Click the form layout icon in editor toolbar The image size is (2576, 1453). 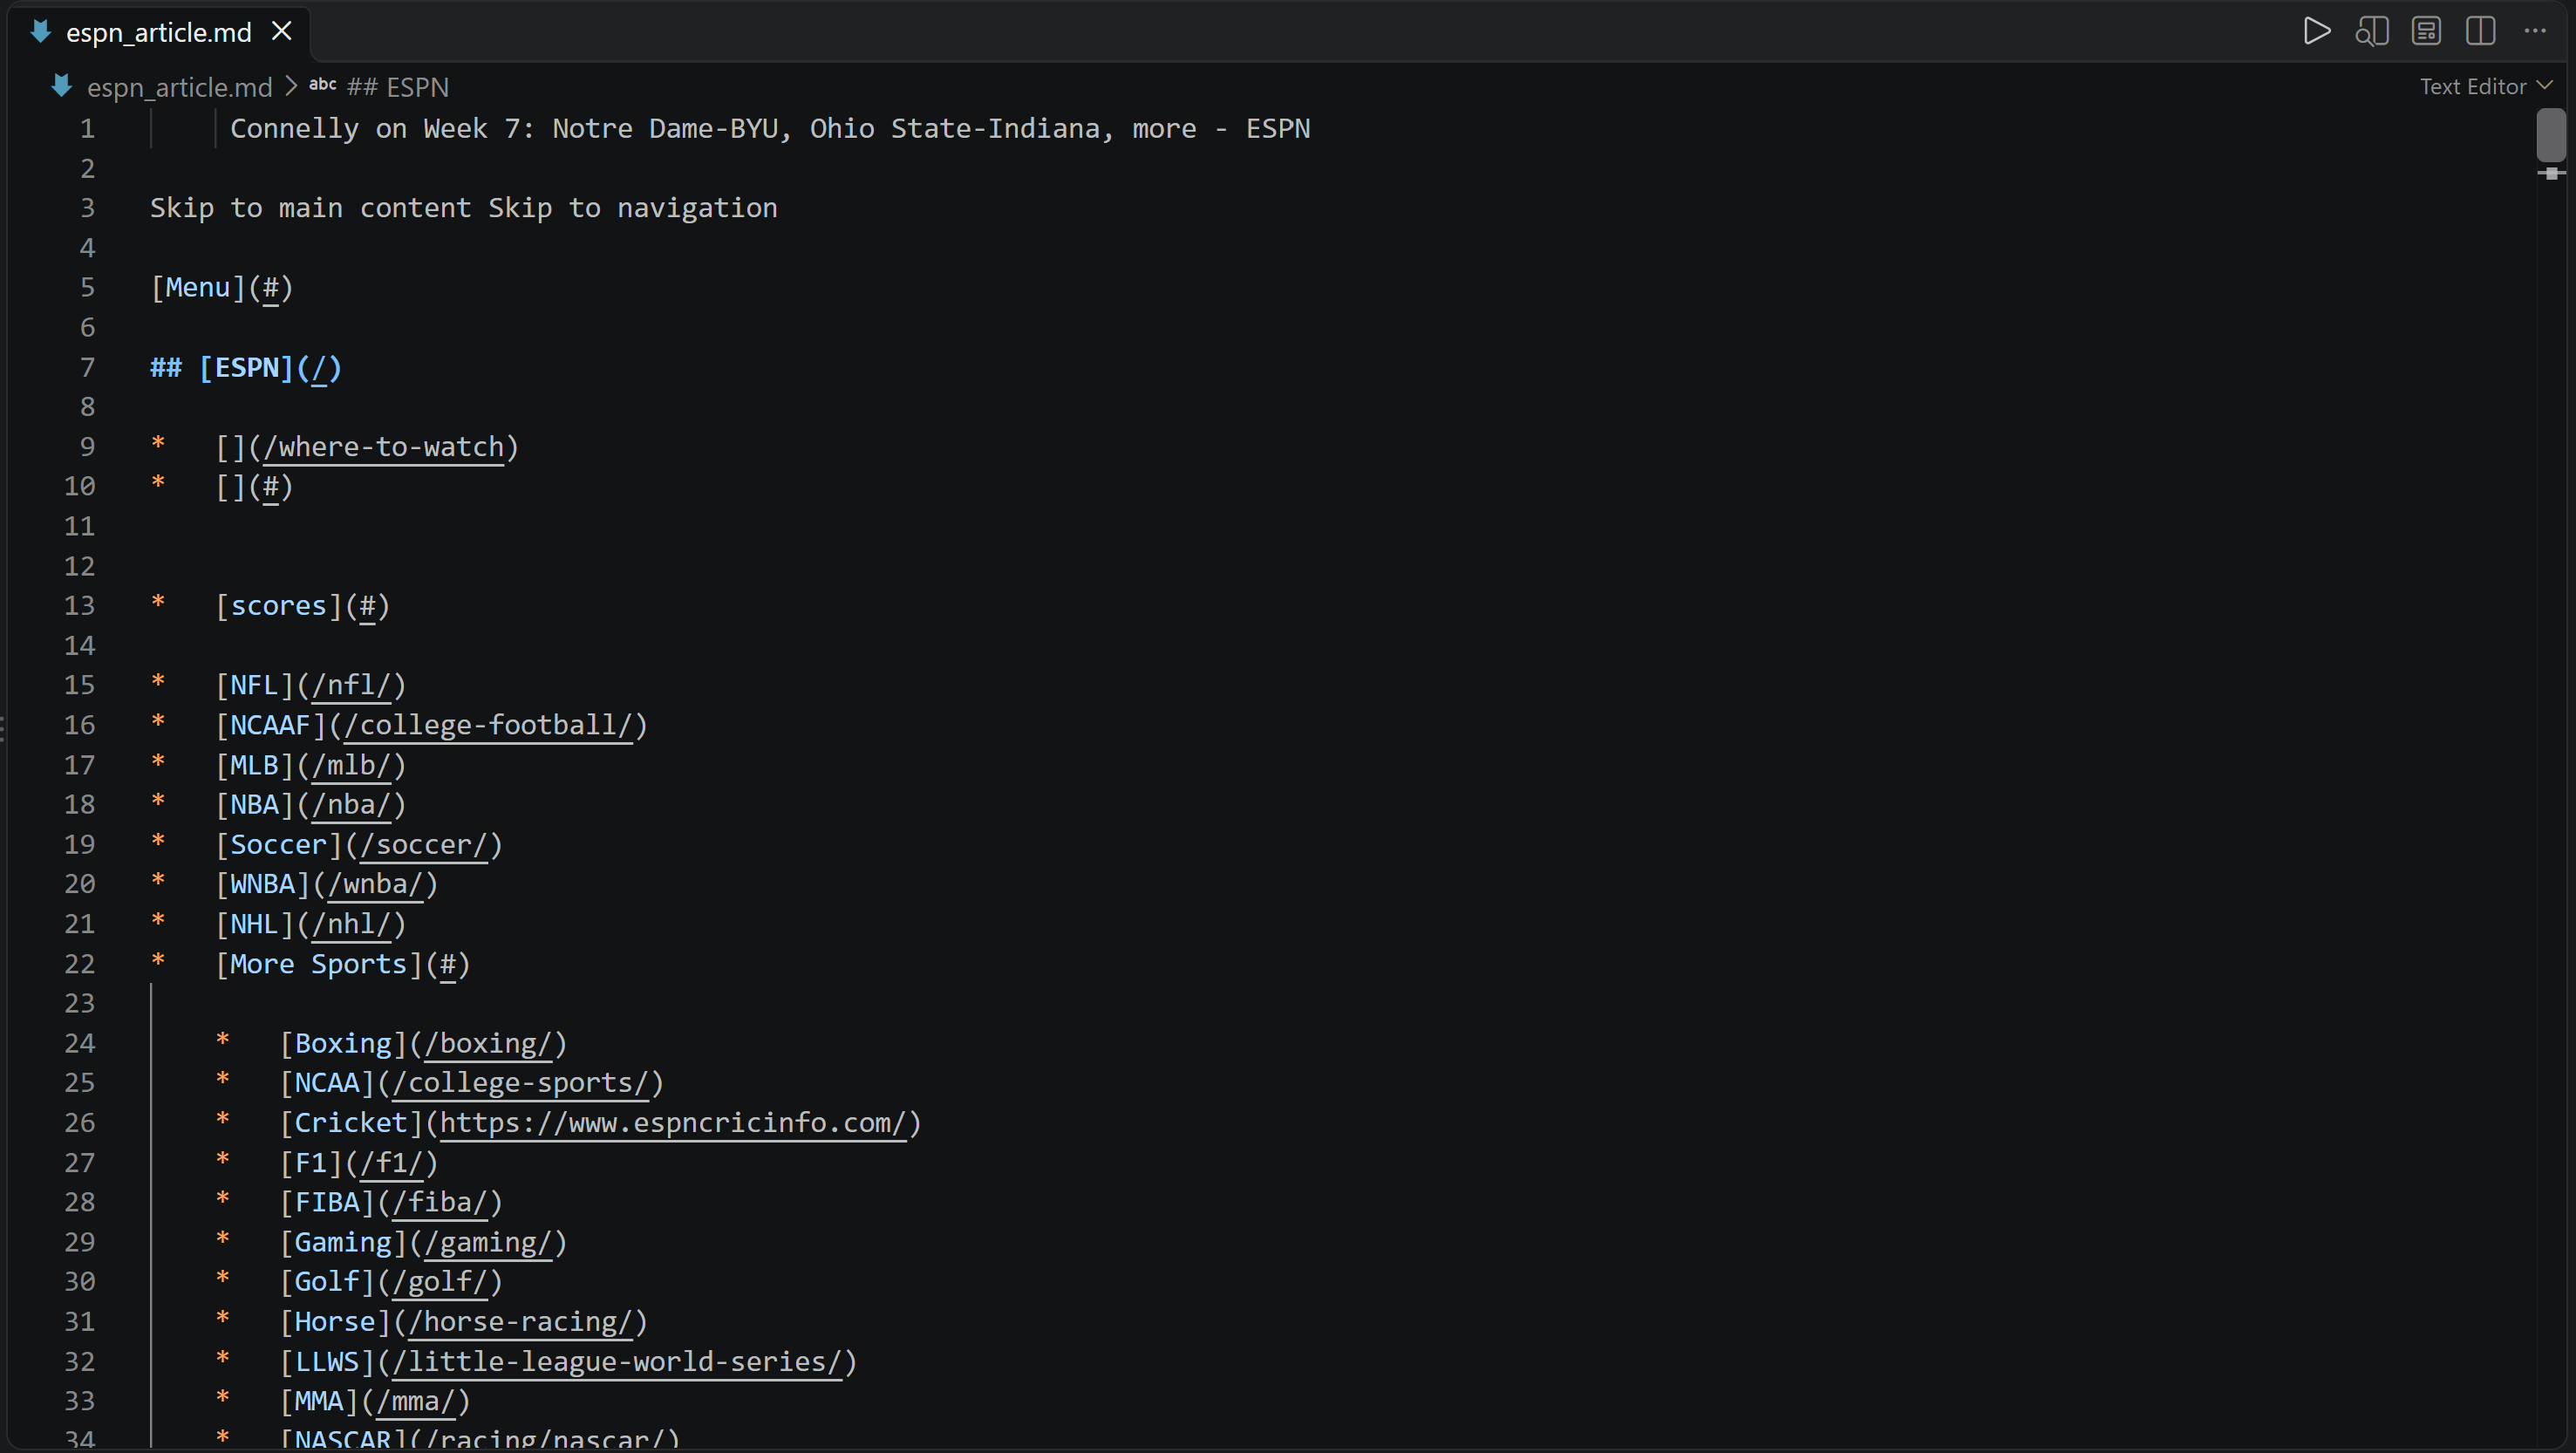click(x=2426, y=31)
